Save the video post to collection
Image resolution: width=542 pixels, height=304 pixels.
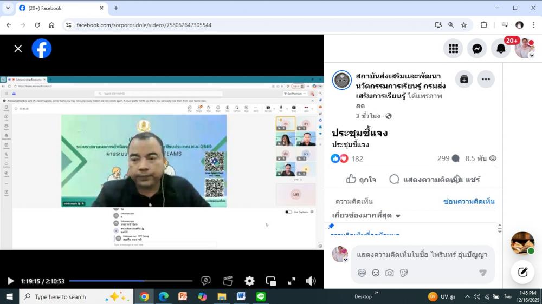[x=464, y=79]
